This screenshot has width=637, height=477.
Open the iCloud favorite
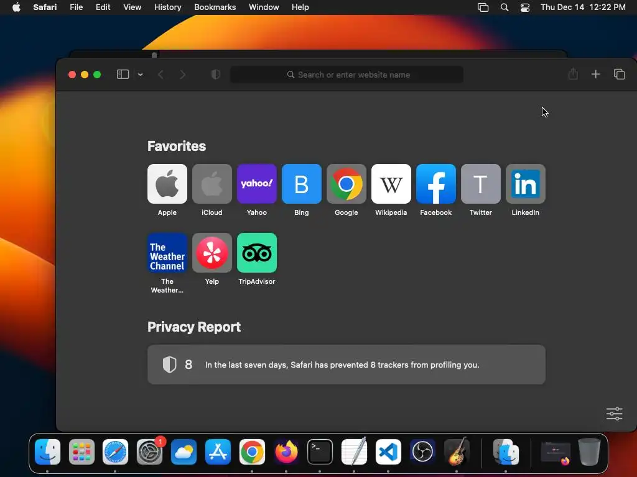pyautogui.click(x=212, y=184)
